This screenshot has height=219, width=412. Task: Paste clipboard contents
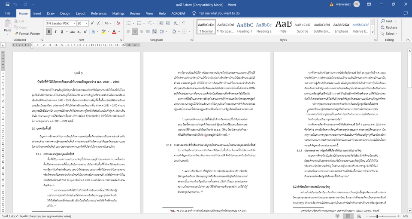click(x=8, y=26)
